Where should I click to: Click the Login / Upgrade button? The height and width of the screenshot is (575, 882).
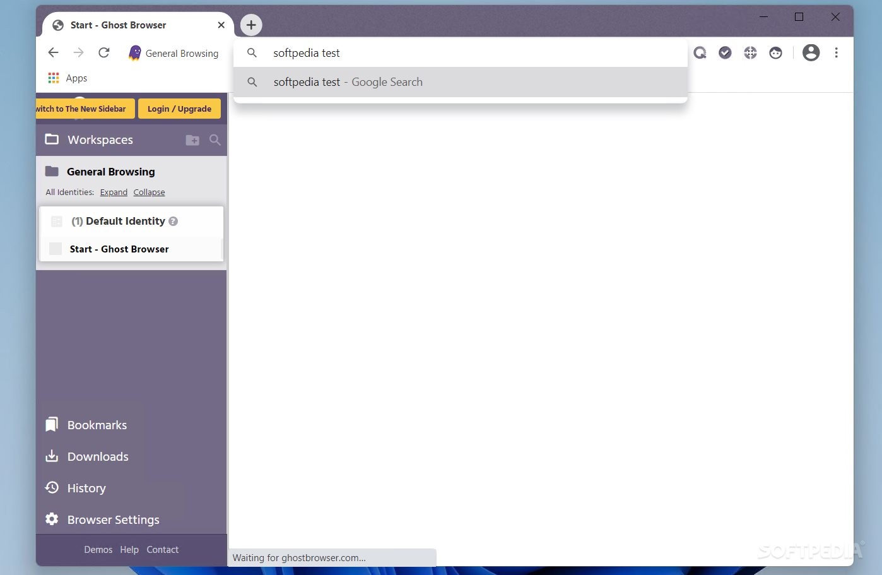tap(179, 109)
